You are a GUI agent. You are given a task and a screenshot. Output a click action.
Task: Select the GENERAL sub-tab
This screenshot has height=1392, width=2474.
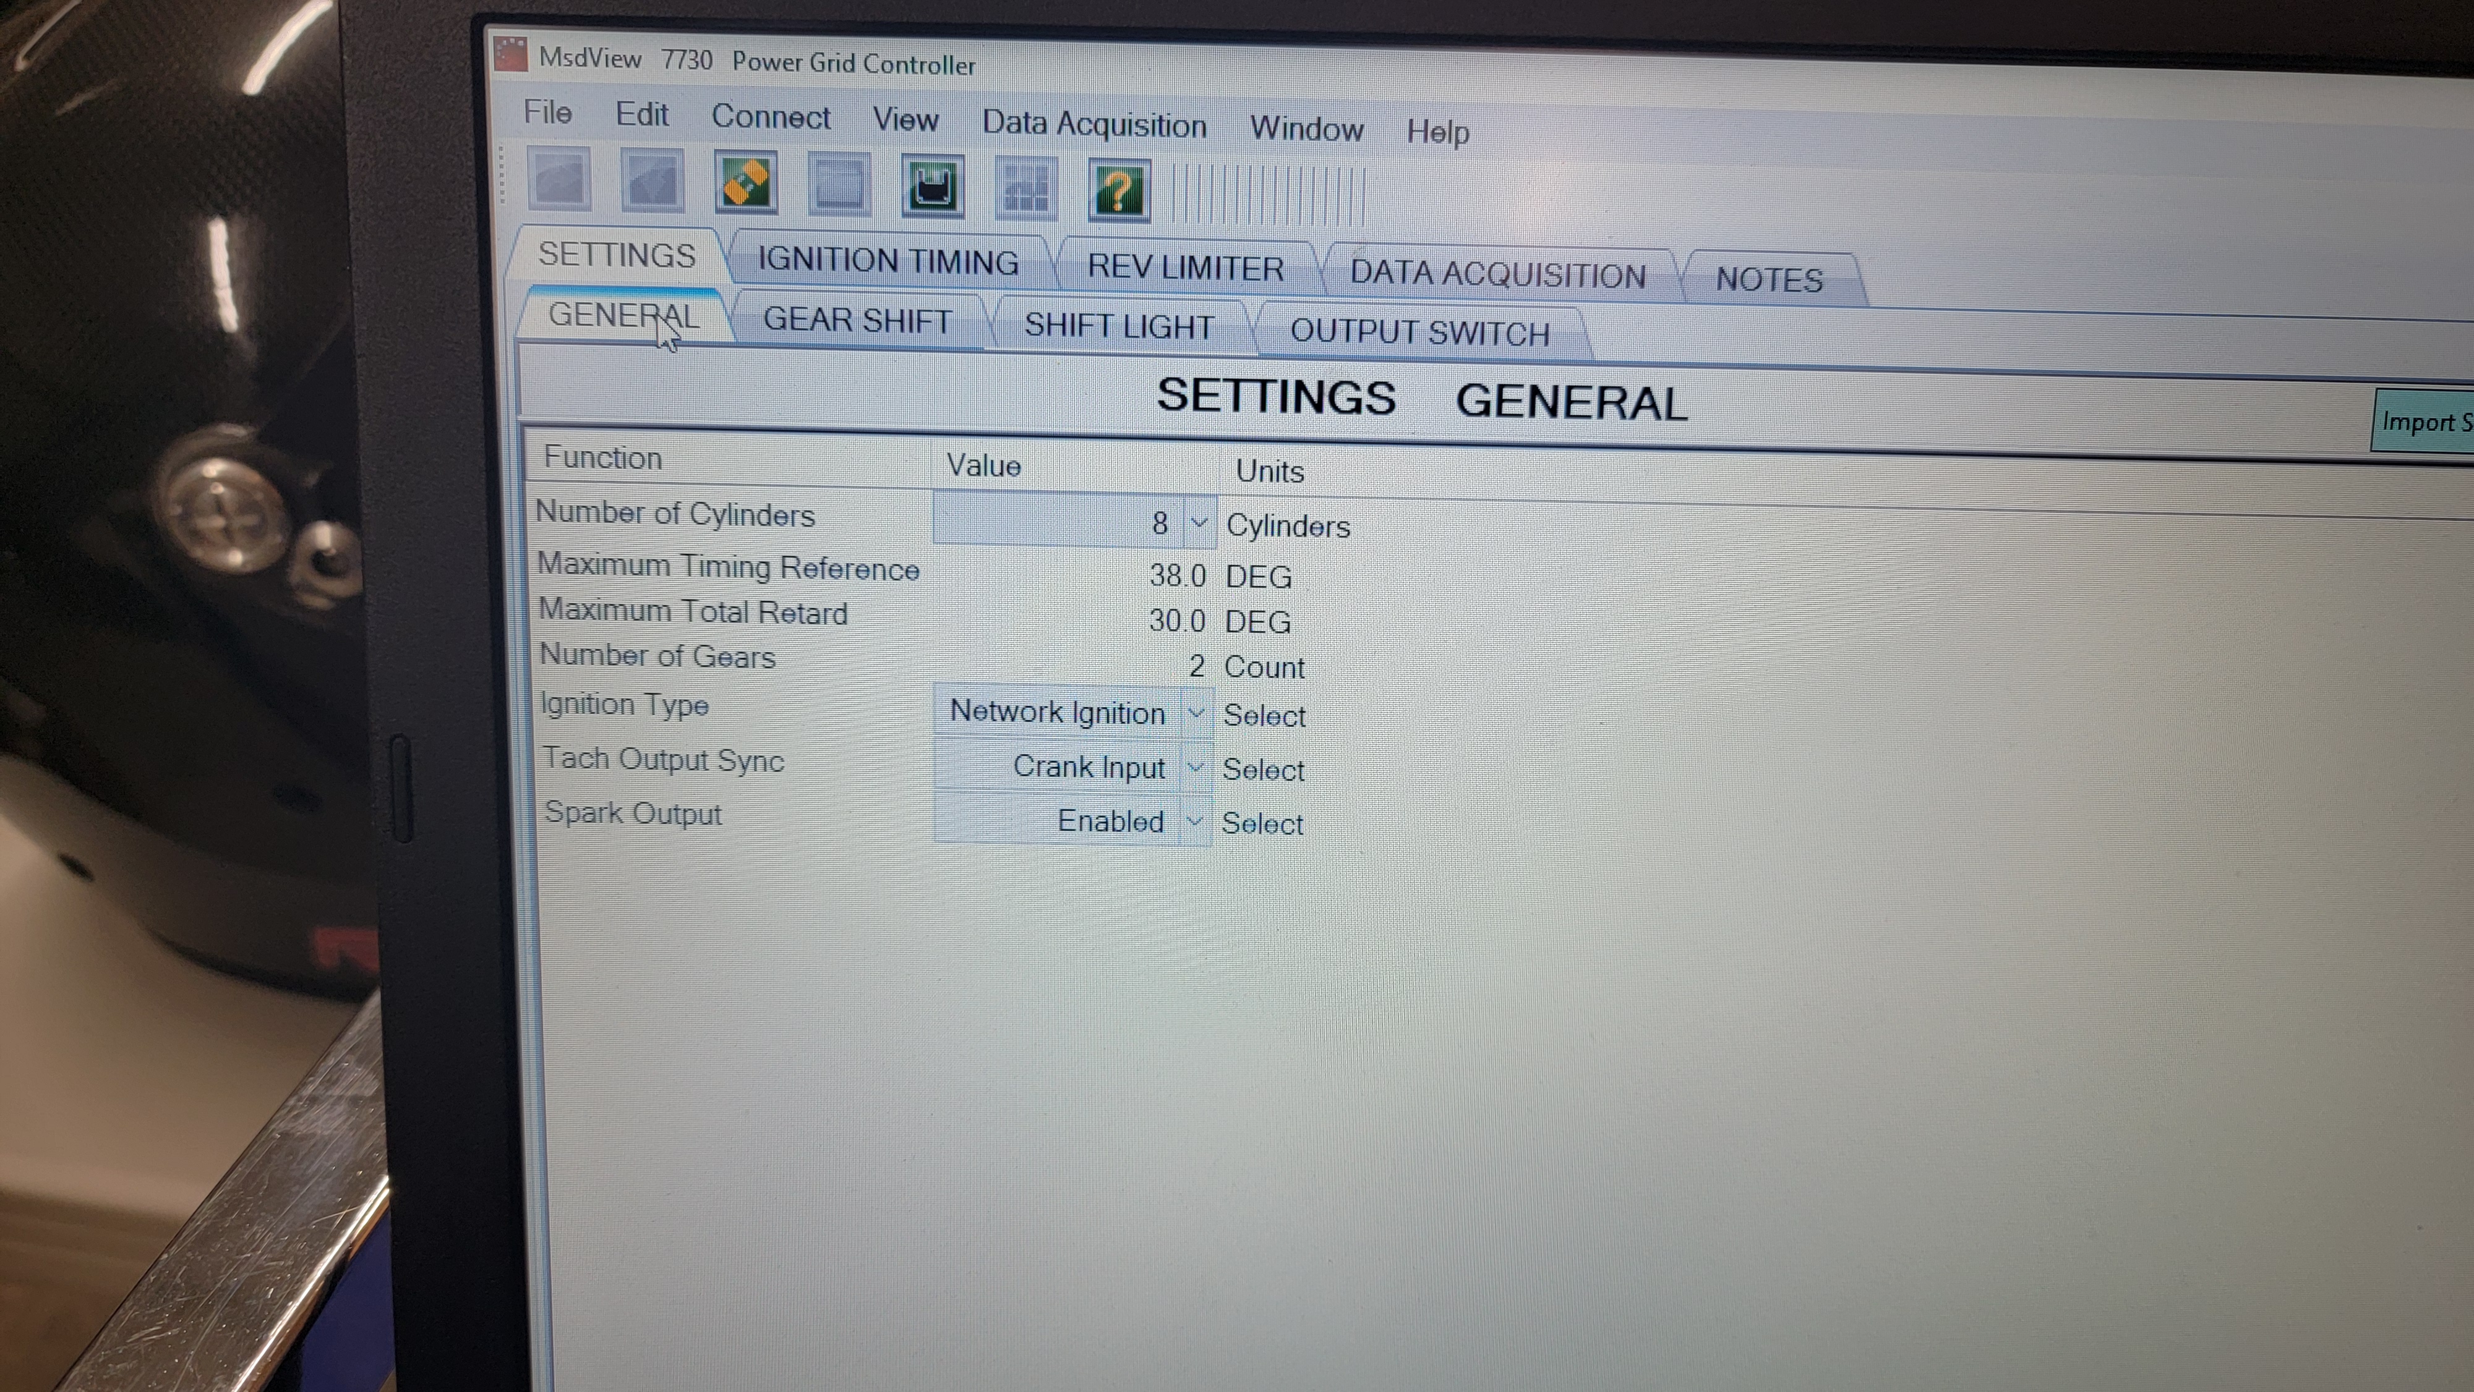point(623,315)
